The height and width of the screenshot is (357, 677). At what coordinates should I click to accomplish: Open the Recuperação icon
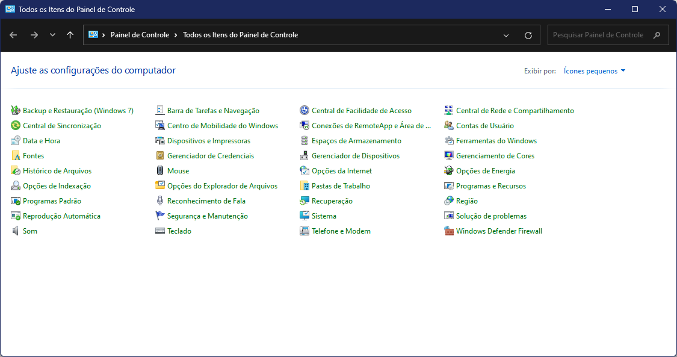[x=304, y=201]
